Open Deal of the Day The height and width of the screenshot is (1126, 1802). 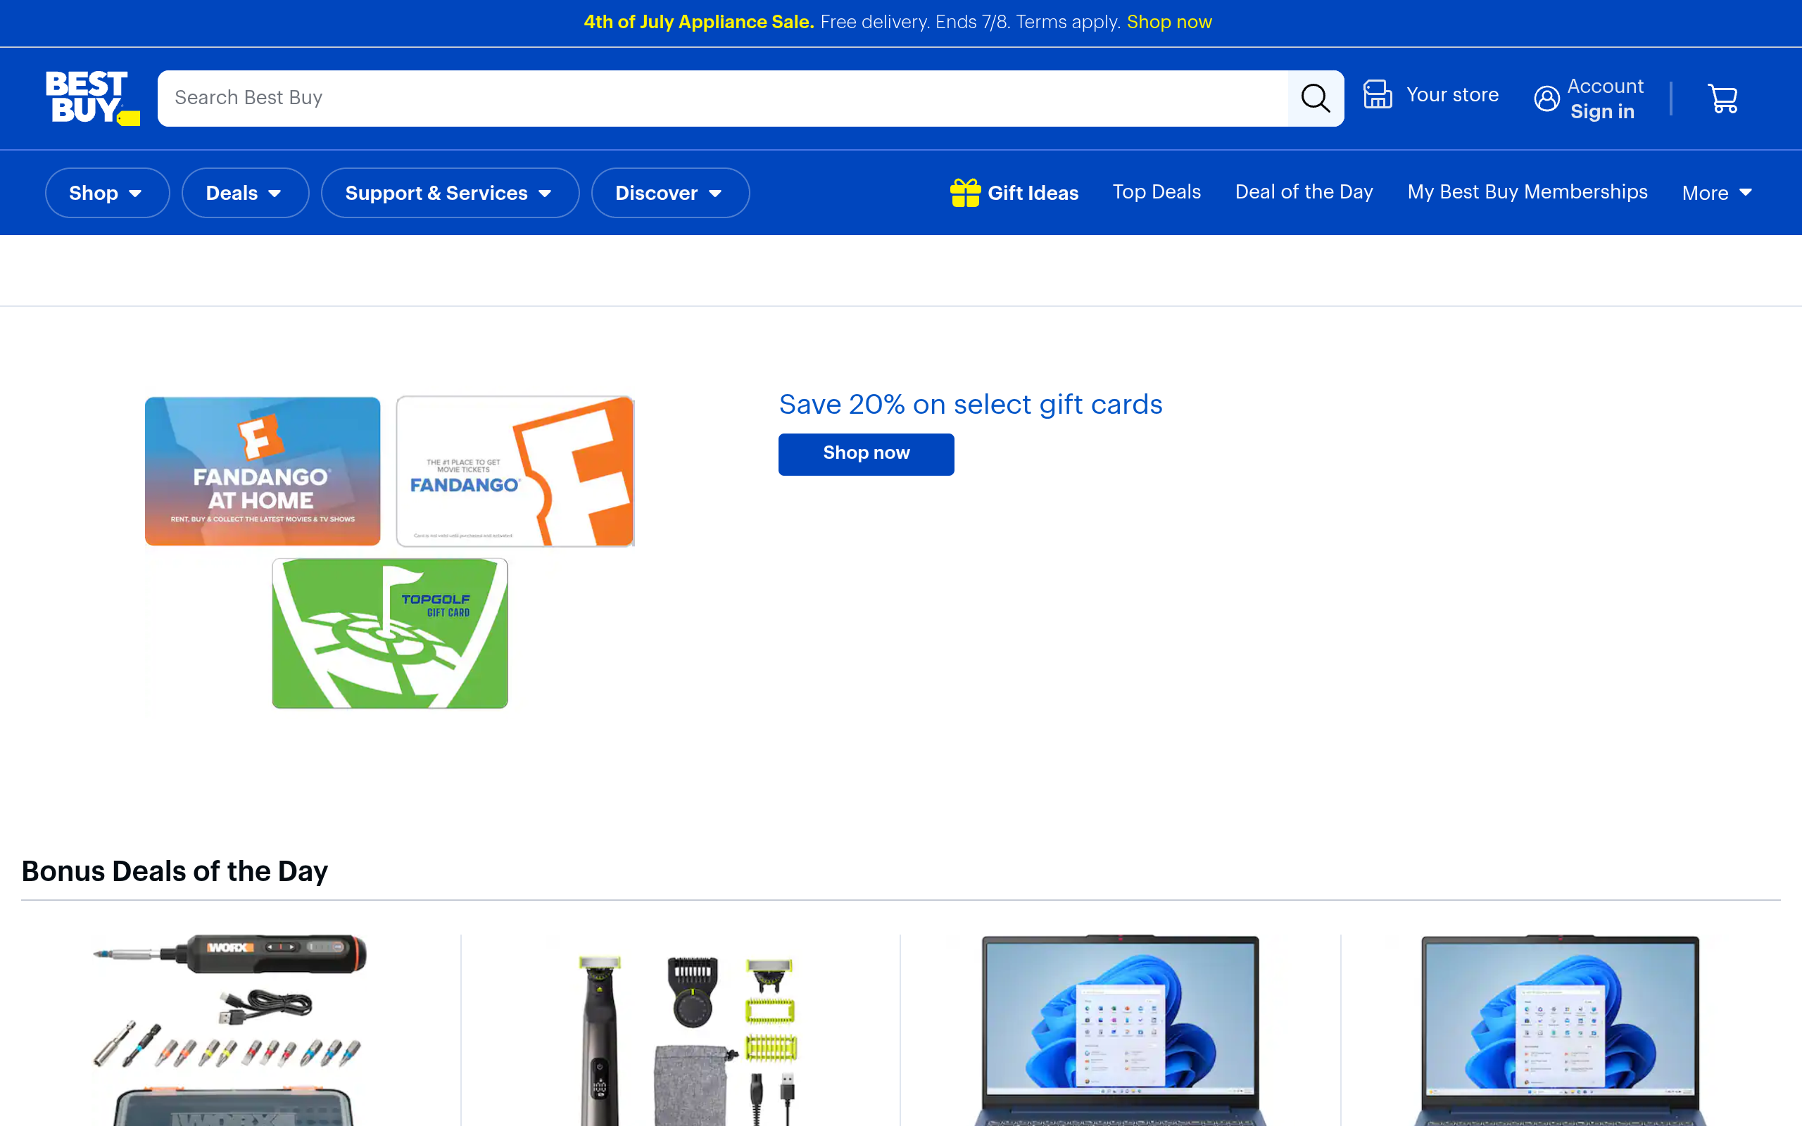(1304, 192)
